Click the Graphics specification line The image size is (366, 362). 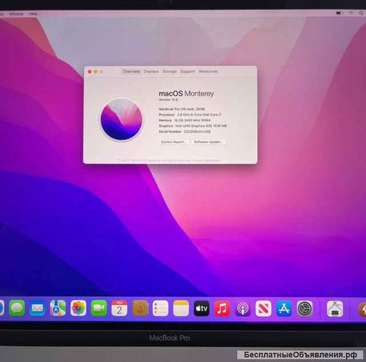[193, 126]
